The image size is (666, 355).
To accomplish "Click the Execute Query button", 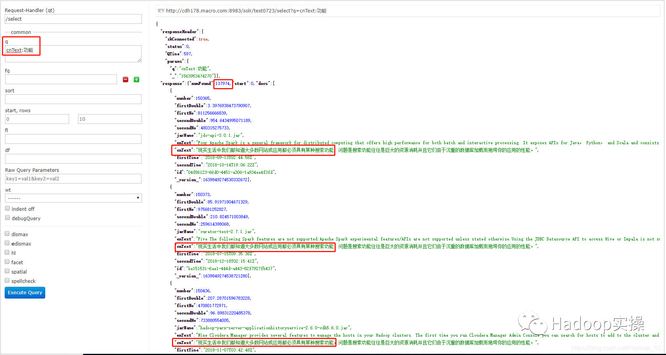I will coord(25,293).
